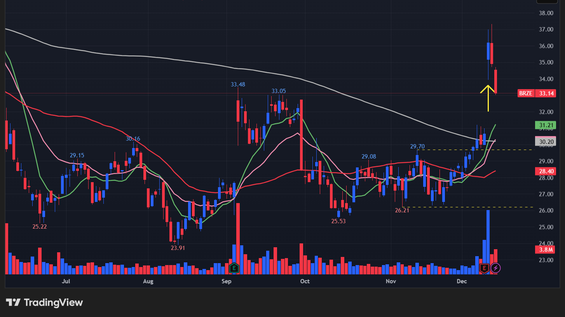
Task: Click the green earnings E icon in September
Action: 234,268
